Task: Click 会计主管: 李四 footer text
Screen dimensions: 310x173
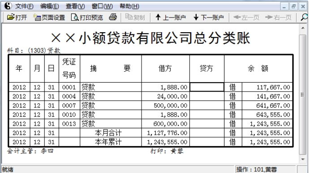Action: pos(30,151)
